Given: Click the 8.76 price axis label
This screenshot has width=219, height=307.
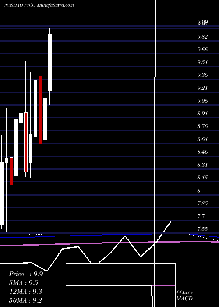Looking at the screenshot, I should click(202, 126).
